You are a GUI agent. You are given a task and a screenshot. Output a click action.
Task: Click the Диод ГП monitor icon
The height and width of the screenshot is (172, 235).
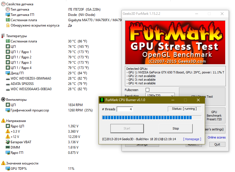[8, 73]
